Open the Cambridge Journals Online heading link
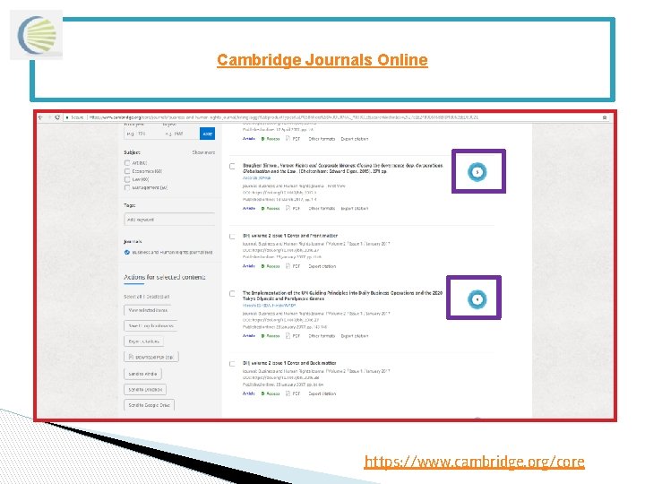Viewport: 645px width, 484px height. (322, 60)
